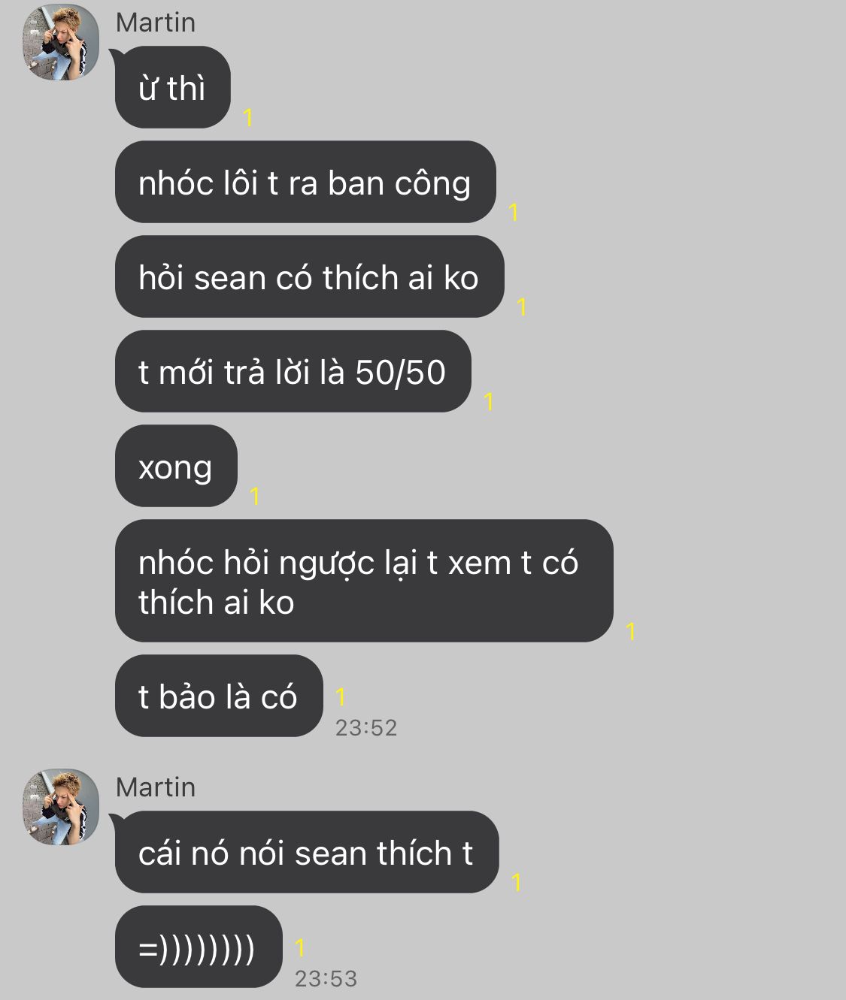
Task: Tap the 't mới trả lời là 50/50' bubble
Action: pos(293,371)
